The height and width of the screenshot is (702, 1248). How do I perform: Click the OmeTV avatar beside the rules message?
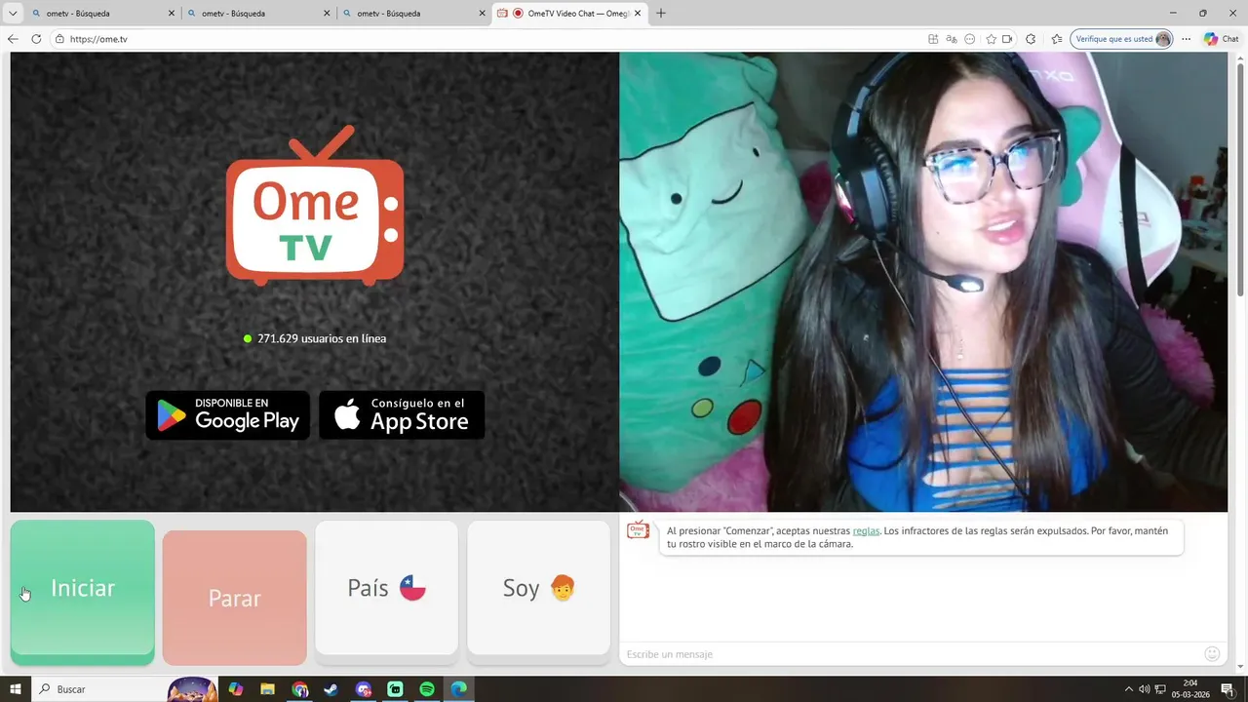[x=638, y=530]
